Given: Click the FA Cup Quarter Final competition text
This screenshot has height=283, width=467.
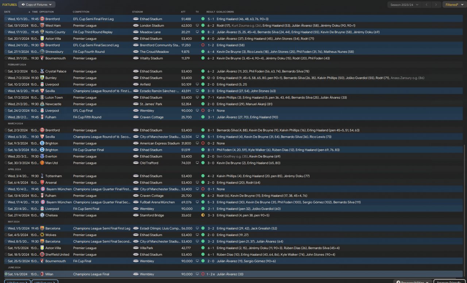Looking at the screenshot, I should (x=88, y=150).
